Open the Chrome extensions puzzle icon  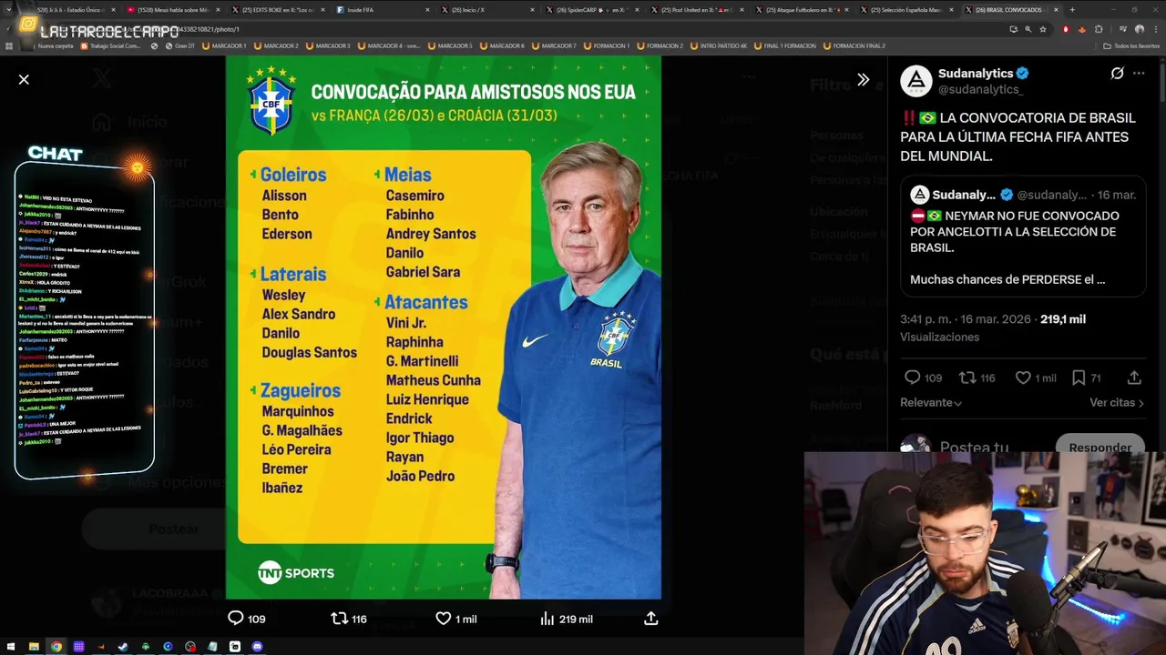click(1098, 29)
